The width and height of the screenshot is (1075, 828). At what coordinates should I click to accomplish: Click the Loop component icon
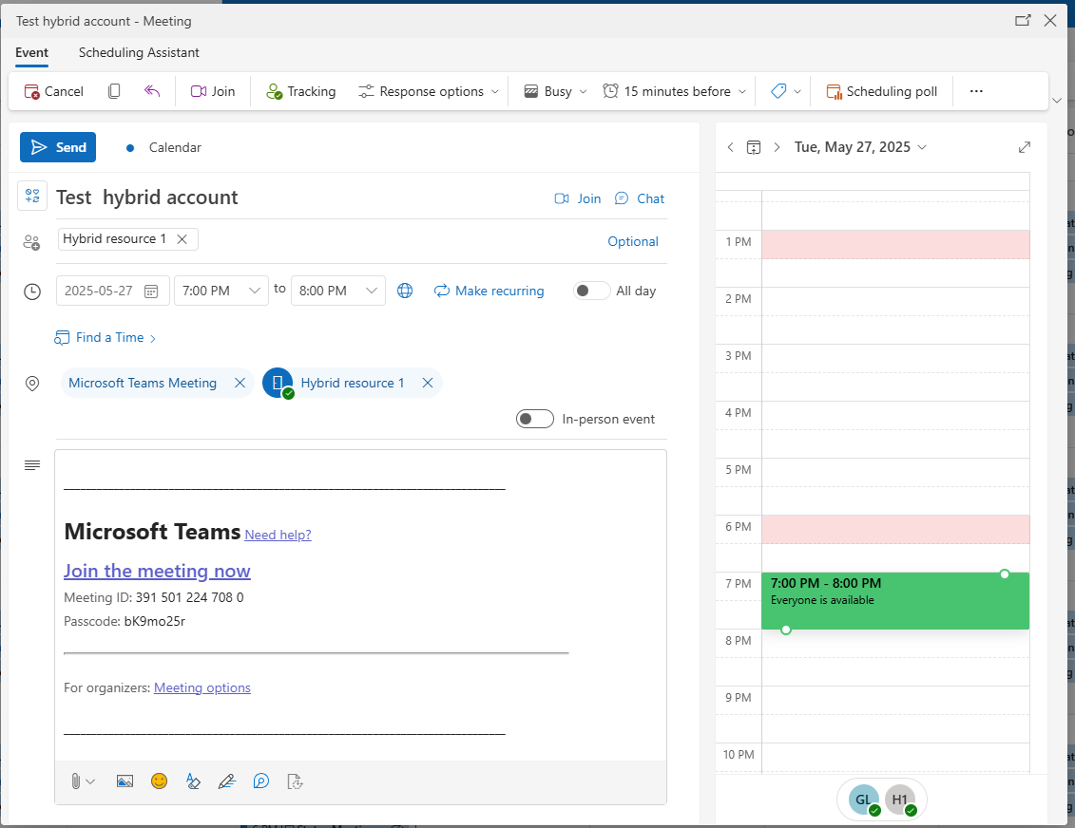tap(261, 781)
